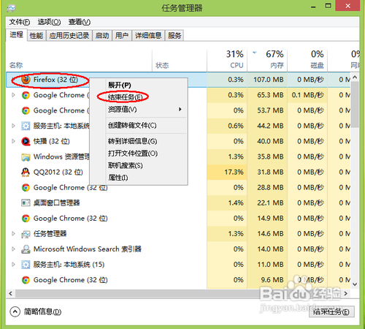Click the vertical scrollbar thumb

pyautogui.click(x=355, y=105)
